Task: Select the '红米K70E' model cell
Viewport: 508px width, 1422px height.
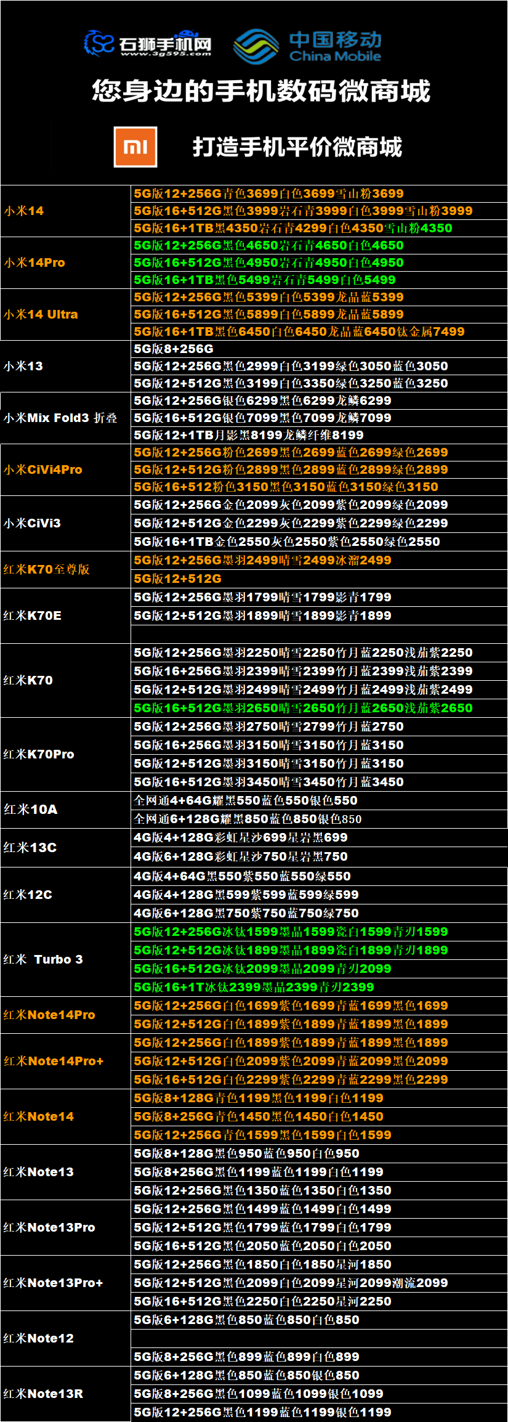Action: point(65,616)
